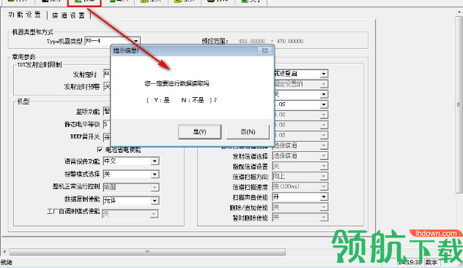Click the 固定设置的 combo box
This screenshot has height=268, width=463.
pos(301,84)
